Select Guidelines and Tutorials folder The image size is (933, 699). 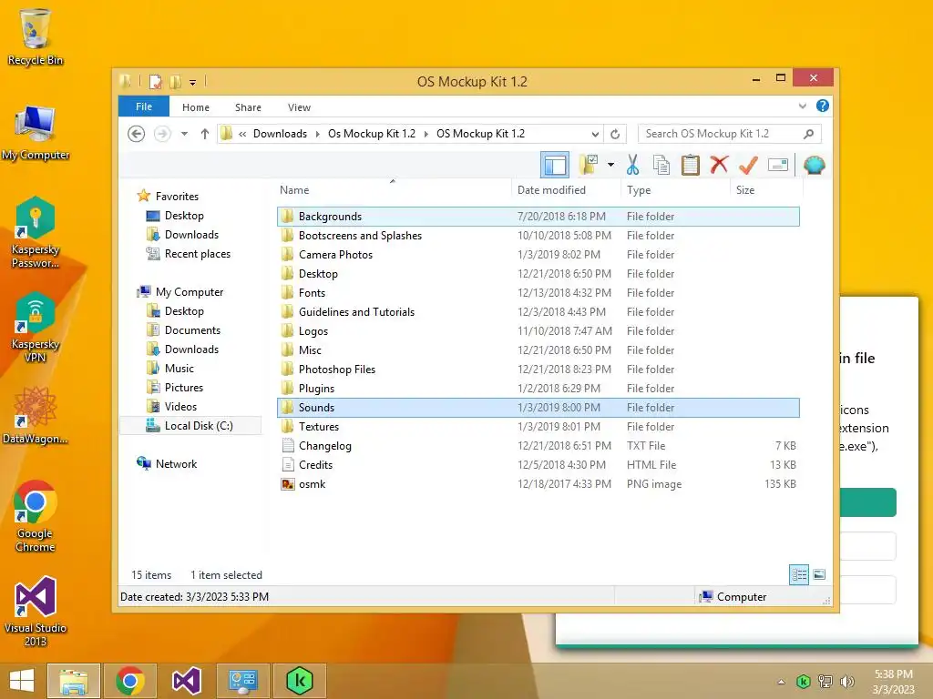tap(538, 312)
